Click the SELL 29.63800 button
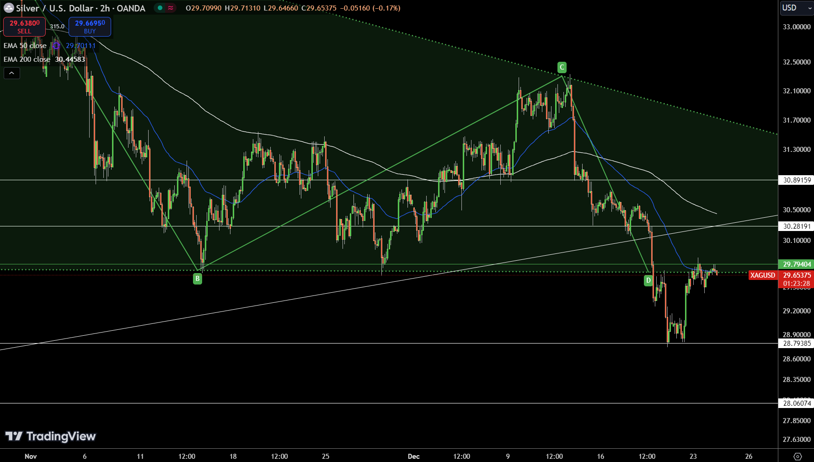This screenshot has width=814, height=462. pos(24,27)
